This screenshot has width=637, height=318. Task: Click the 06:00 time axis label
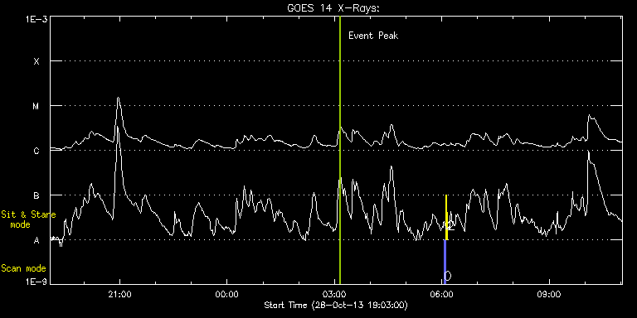point(441,294)
